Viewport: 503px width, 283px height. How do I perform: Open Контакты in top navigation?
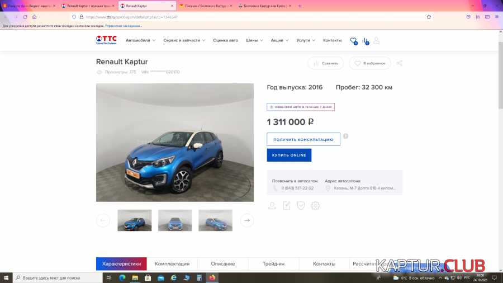tap(333, 40)
